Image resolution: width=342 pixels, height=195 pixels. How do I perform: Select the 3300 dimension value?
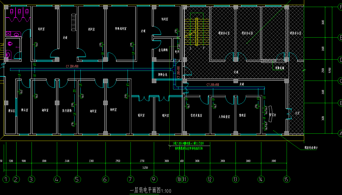click(91, 161)
